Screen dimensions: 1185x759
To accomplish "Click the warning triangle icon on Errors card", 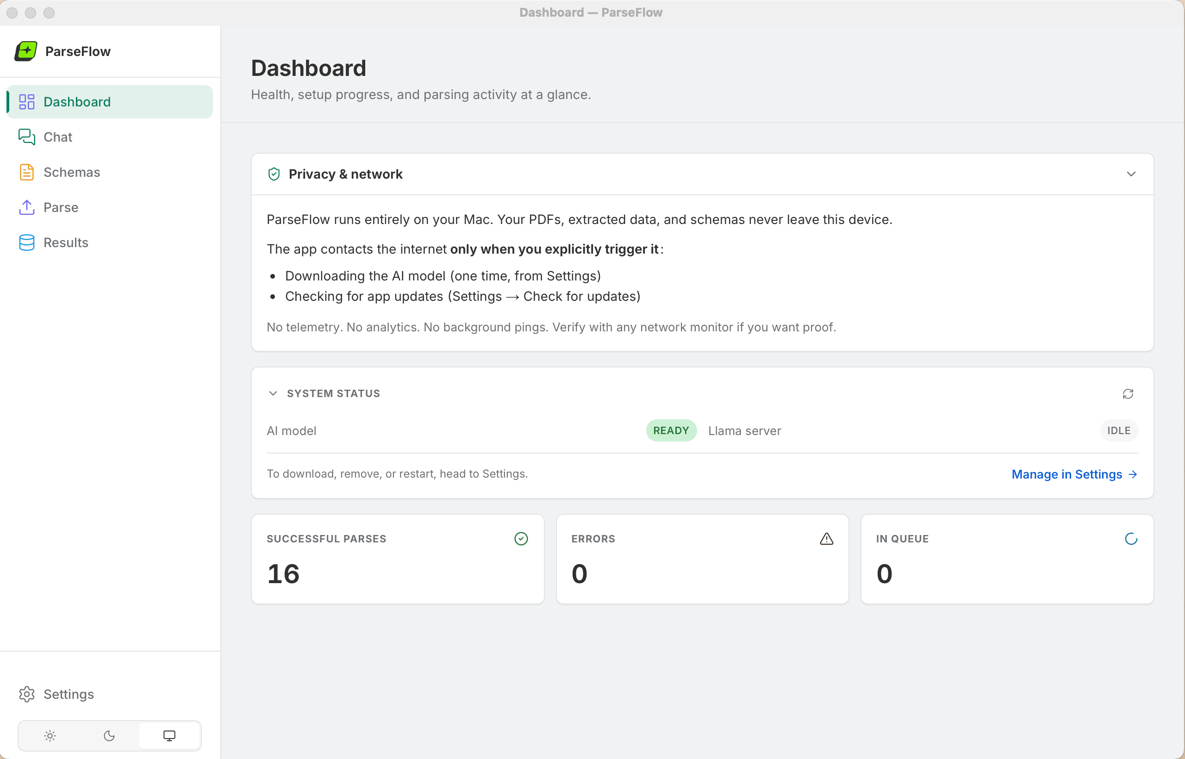I will (x=827, y=539).
